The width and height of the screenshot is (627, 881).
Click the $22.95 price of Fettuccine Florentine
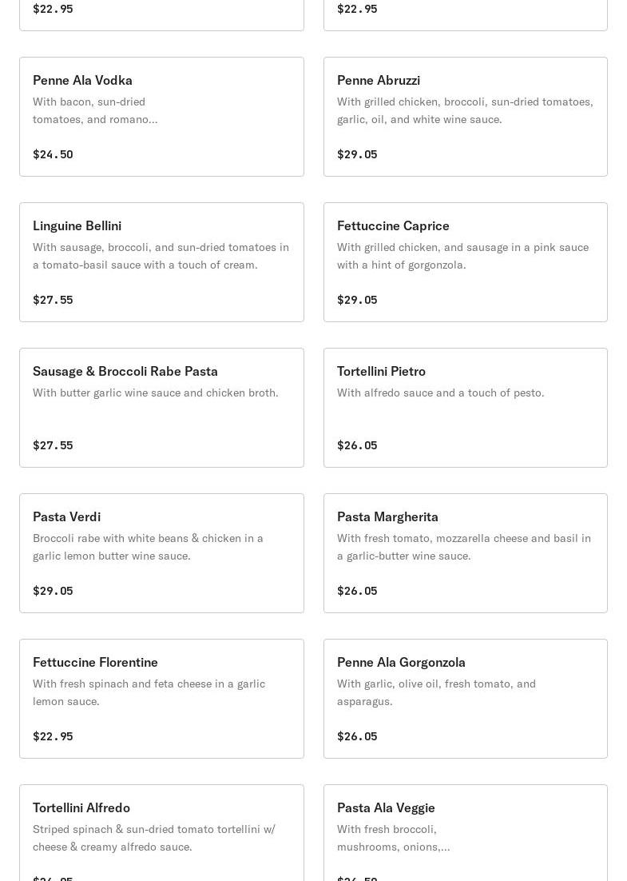53,736
